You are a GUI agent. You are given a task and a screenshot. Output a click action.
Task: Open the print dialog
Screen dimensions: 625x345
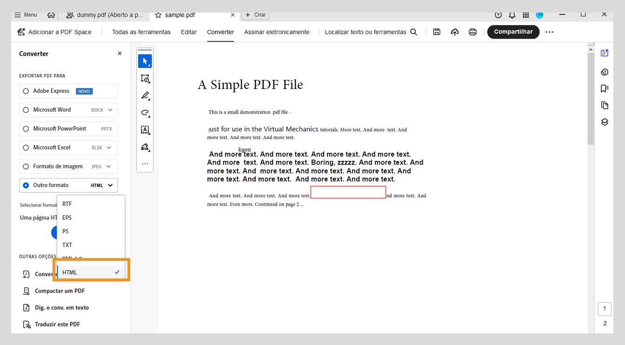tap(472, 32)
